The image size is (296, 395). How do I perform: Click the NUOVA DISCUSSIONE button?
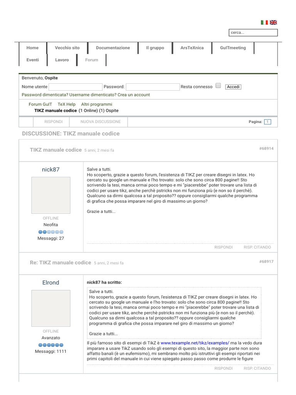click(101, 122)
